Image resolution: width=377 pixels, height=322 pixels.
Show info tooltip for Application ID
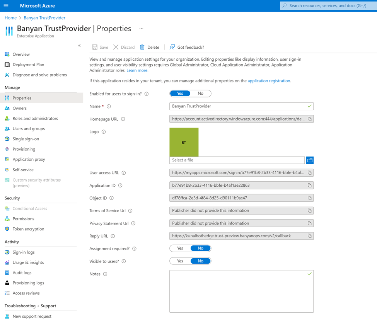(x=120, y=186)
